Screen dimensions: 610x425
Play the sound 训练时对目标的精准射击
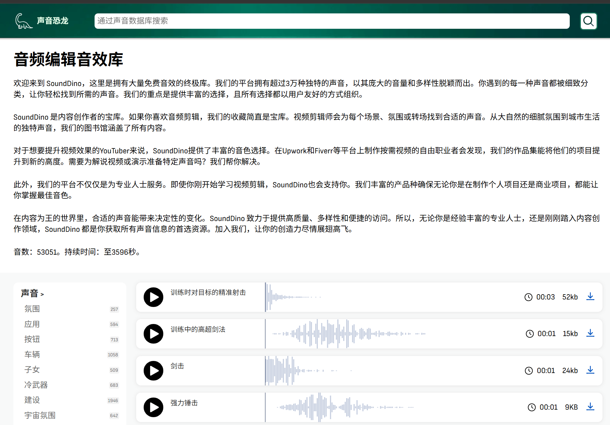coord(153,297)
